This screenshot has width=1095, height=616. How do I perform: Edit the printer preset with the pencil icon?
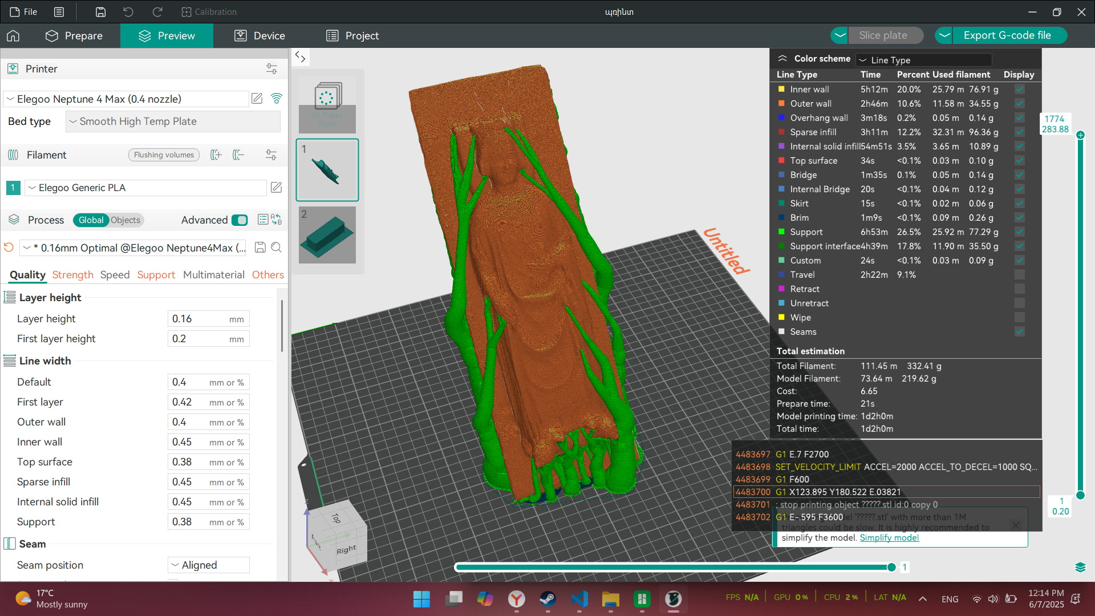click(x=257, y=99)
